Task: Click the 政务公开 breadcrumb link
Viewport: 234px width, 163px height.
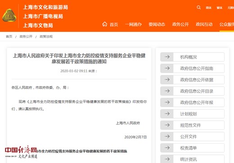Action: (26, 36)
